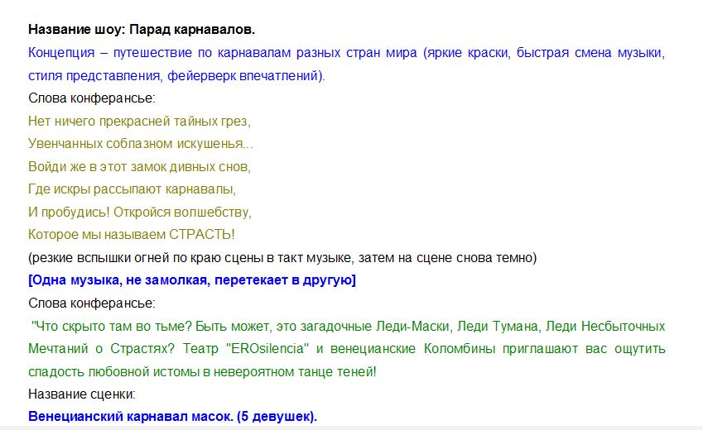Click the second "Слова конферансье:" line
703x430 pixels.
(x=91, y=303)
